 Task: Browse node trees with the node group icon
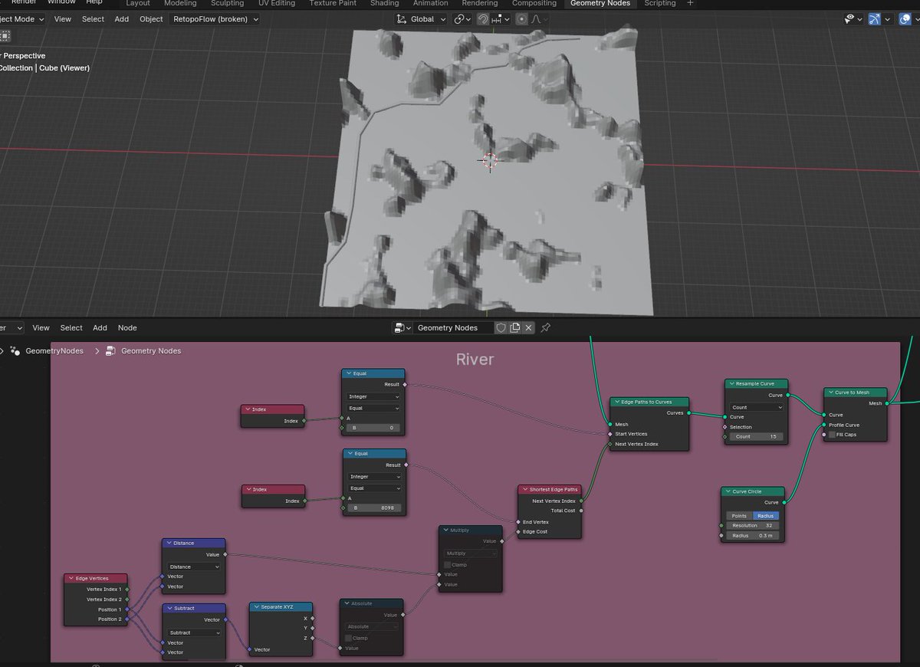click(402, 328)
